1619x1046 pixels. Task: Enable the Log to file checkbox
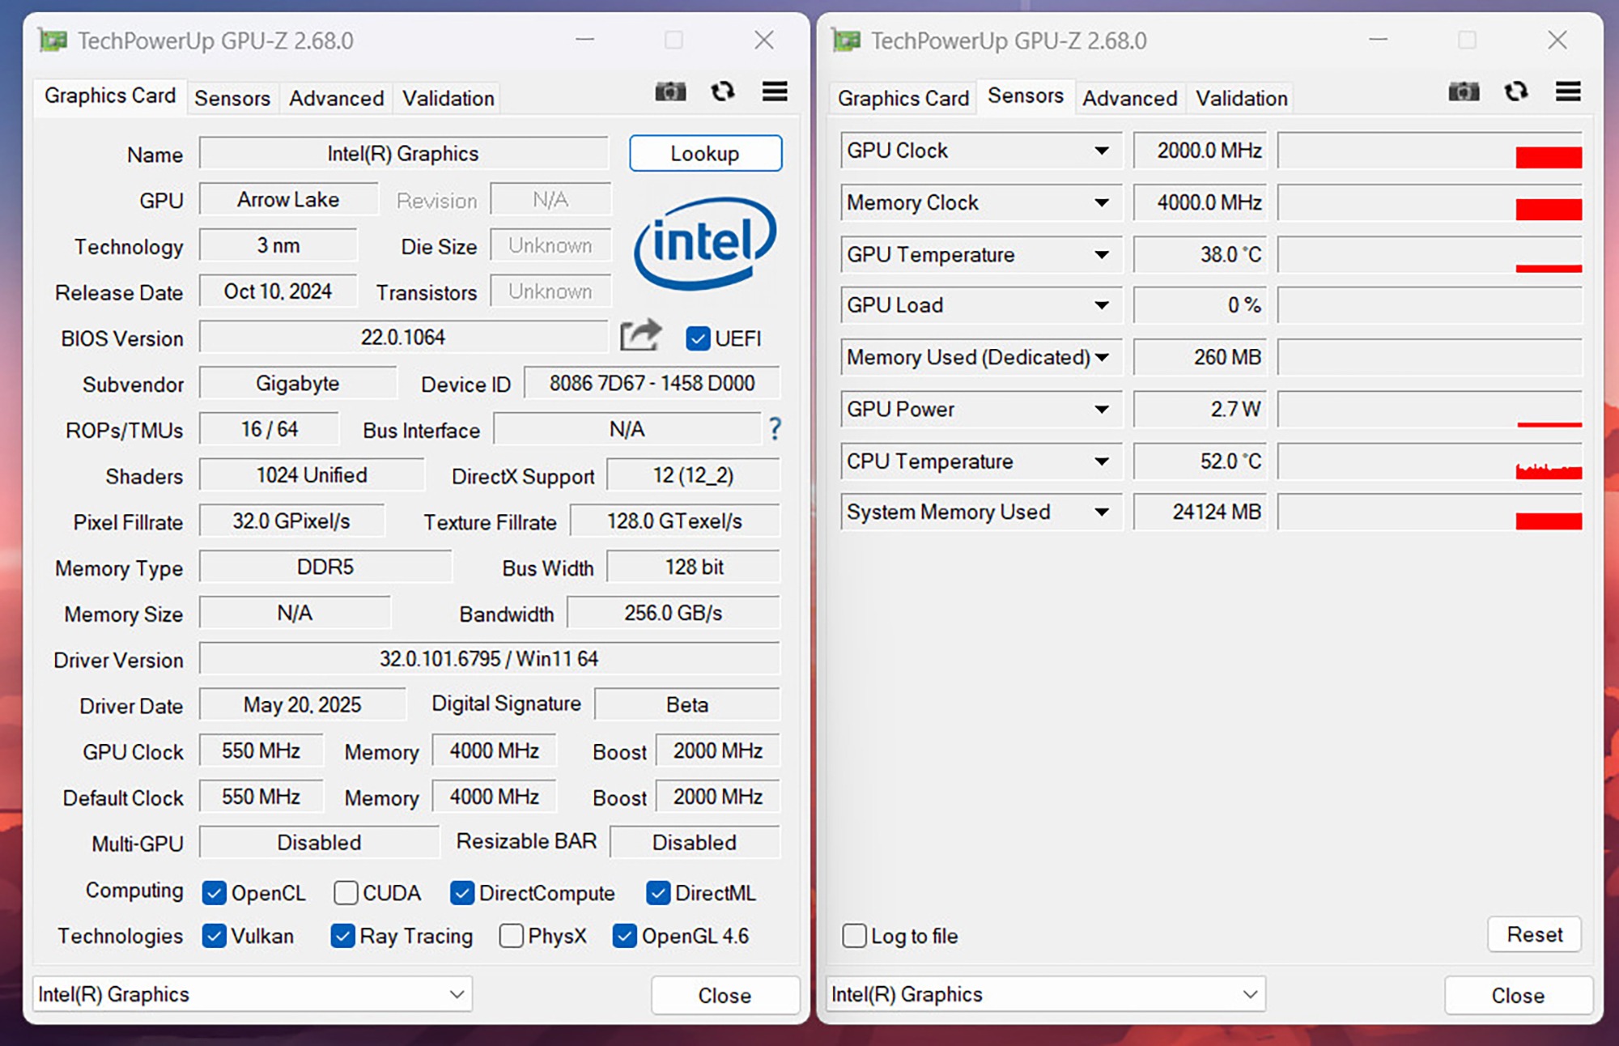pyautogui.click(x=855, y=936)
